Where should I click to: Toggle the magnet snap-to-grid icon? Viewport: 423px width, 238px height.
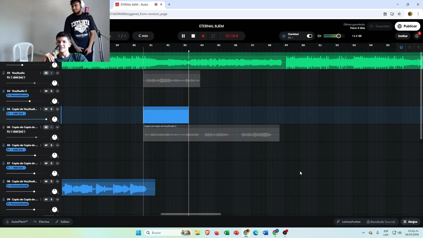click(x=401, y=47)
